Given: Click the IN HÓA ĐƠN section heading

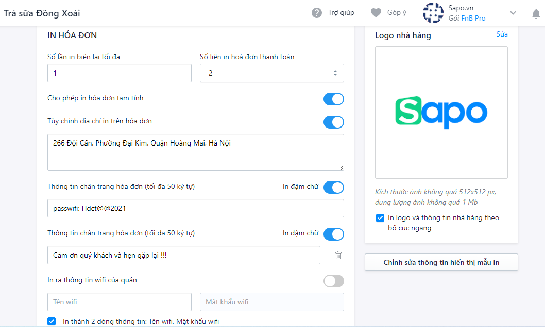Looking at the screenshot, I should (72, 35).
